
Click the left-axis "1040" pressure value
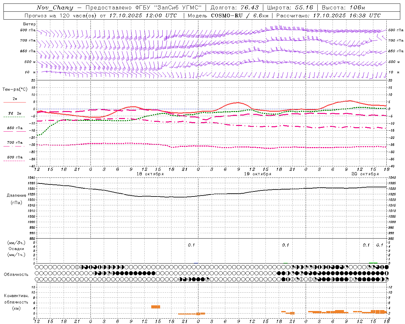tap(31, 178)
